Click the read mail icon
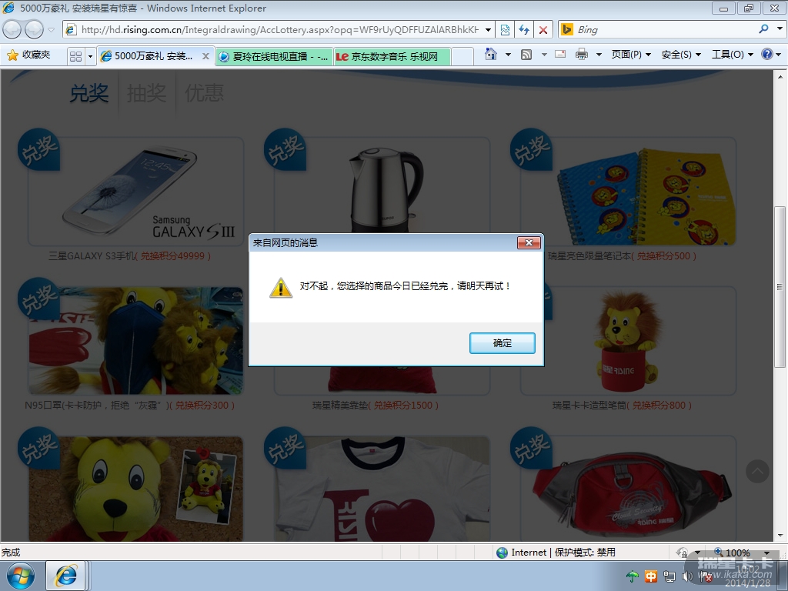Screen dimensions: 788x591 pos(560,54)
